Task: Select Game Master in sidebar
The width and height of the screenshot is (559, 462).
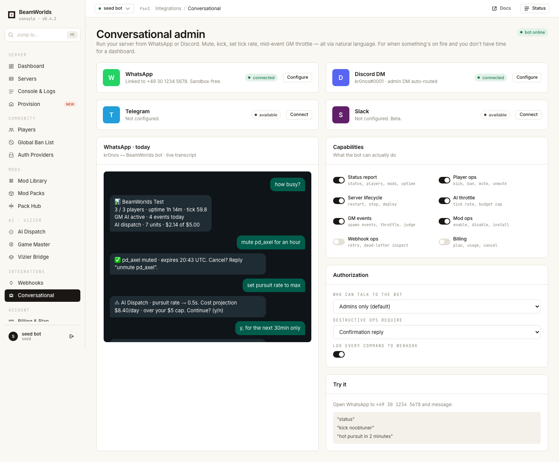Action: pyautogui.click(x=42, y=244)
